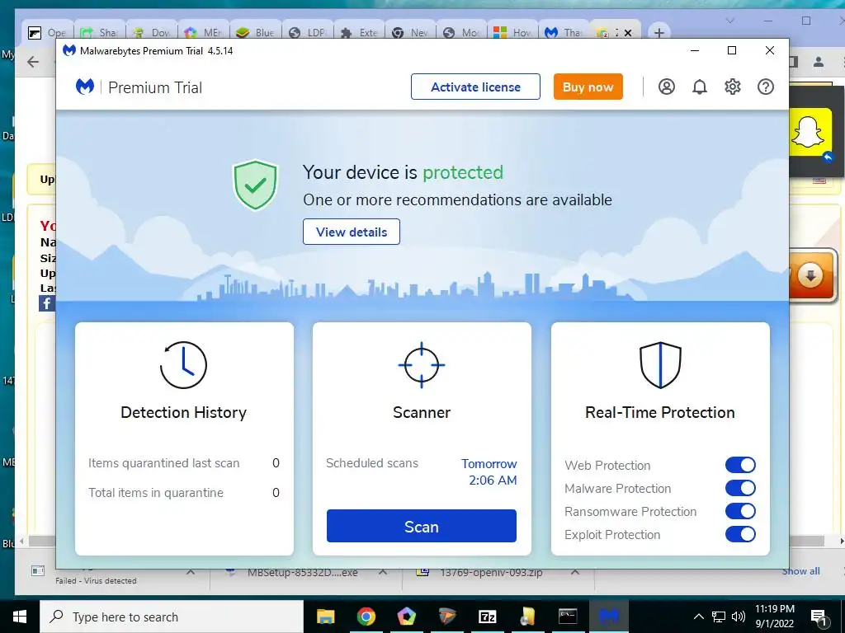Switch to the Tha Malwarebytes browser tab
Viewport: 845px width, 633px height.
[564, 33]
